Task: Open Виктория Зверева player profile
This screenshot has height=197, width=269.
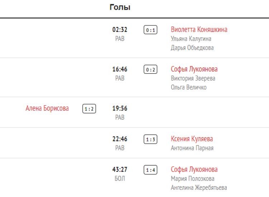Action: click(x=193, y=78)
